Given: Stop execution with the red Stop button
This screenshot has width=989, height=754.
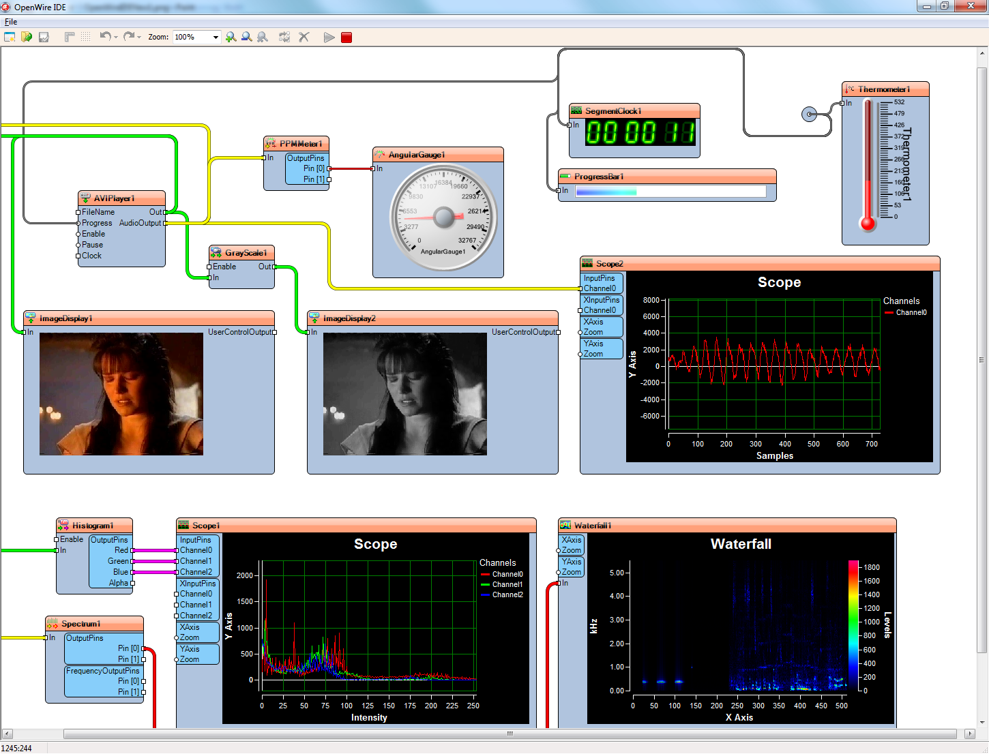Looking at the screenshot, I should [346, 37].
